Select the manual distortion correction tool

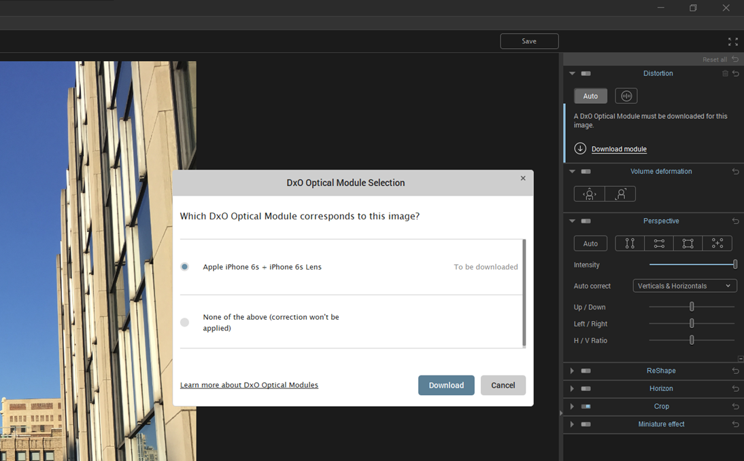626,95
